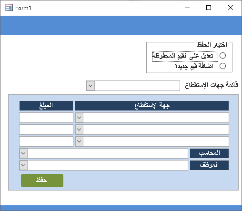The image size is (242, 211).
Task: Click the Form1 window icon
Action: (9, 8)
